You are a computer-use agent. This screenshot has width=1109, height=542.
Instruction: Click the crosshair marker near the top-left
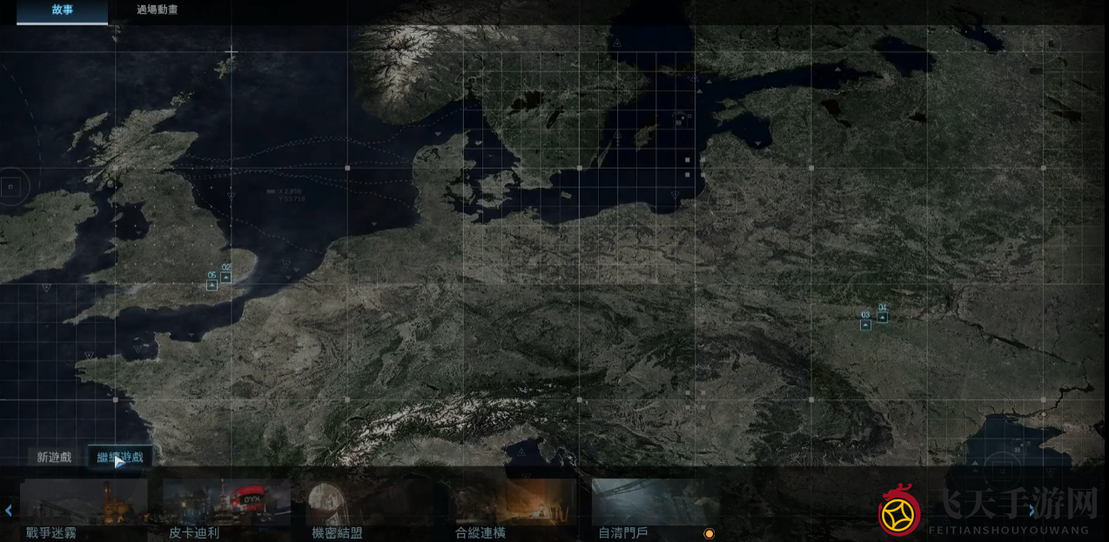(x=231, y=53)
